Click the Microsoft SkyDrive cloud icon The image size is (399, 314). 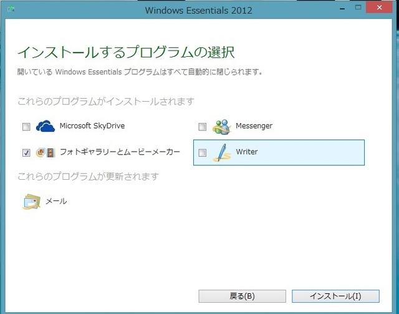[x=46, y=126]
